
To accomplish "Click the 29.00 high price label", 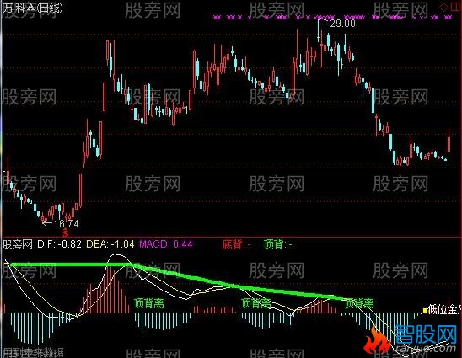I will tap(342, 24).
